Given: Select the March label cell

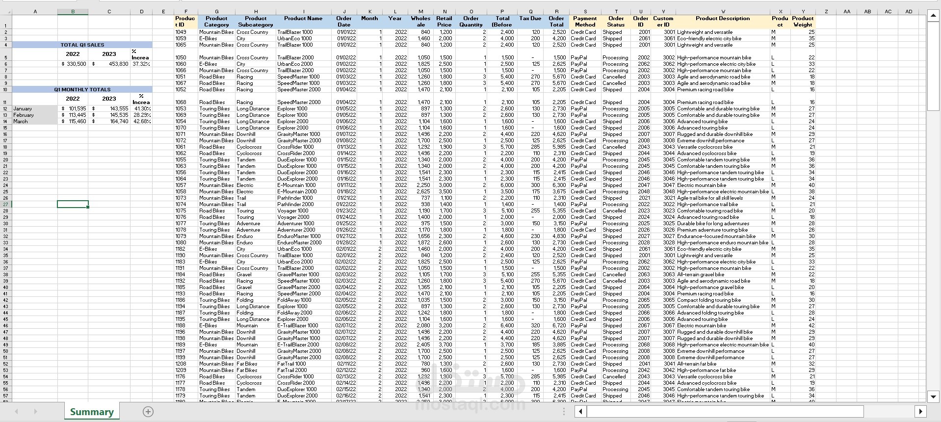Looking at the screenshot, I should (x=35, y=121).
